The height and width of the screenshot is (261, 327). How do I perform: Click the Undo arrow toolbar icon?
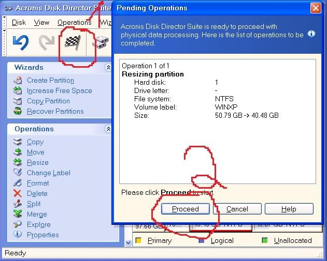20,42
